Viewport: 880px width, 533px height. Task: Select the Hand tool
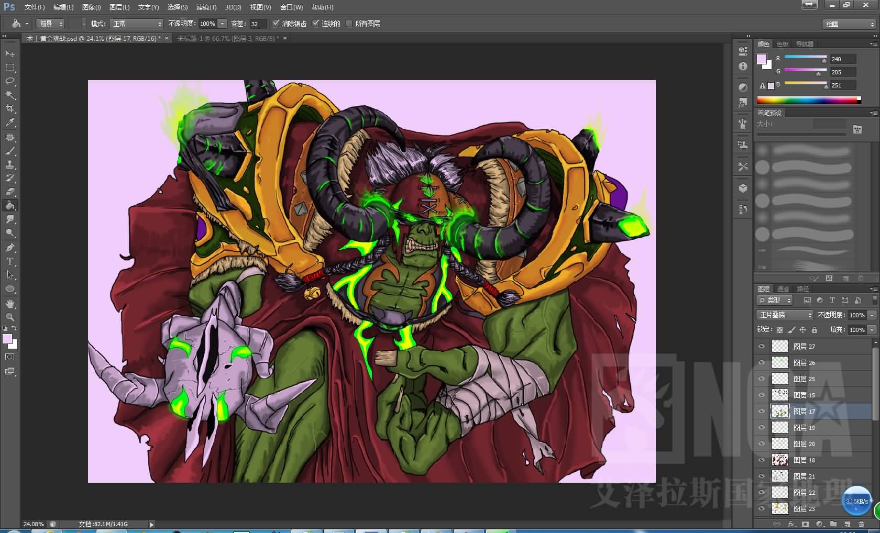pos(10,304)
